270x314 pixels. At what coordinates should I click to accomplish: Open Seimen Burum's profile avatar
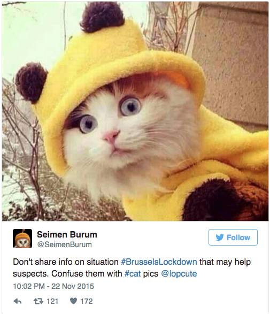[22, 239]
